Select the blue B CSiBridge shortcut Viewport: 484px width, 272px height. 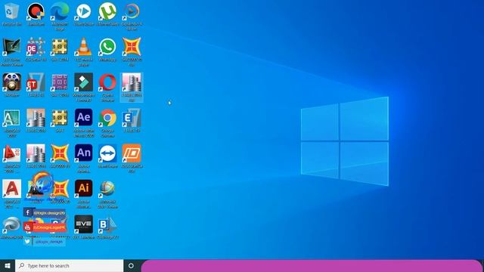pyautogui.click(x=107, y=224)
